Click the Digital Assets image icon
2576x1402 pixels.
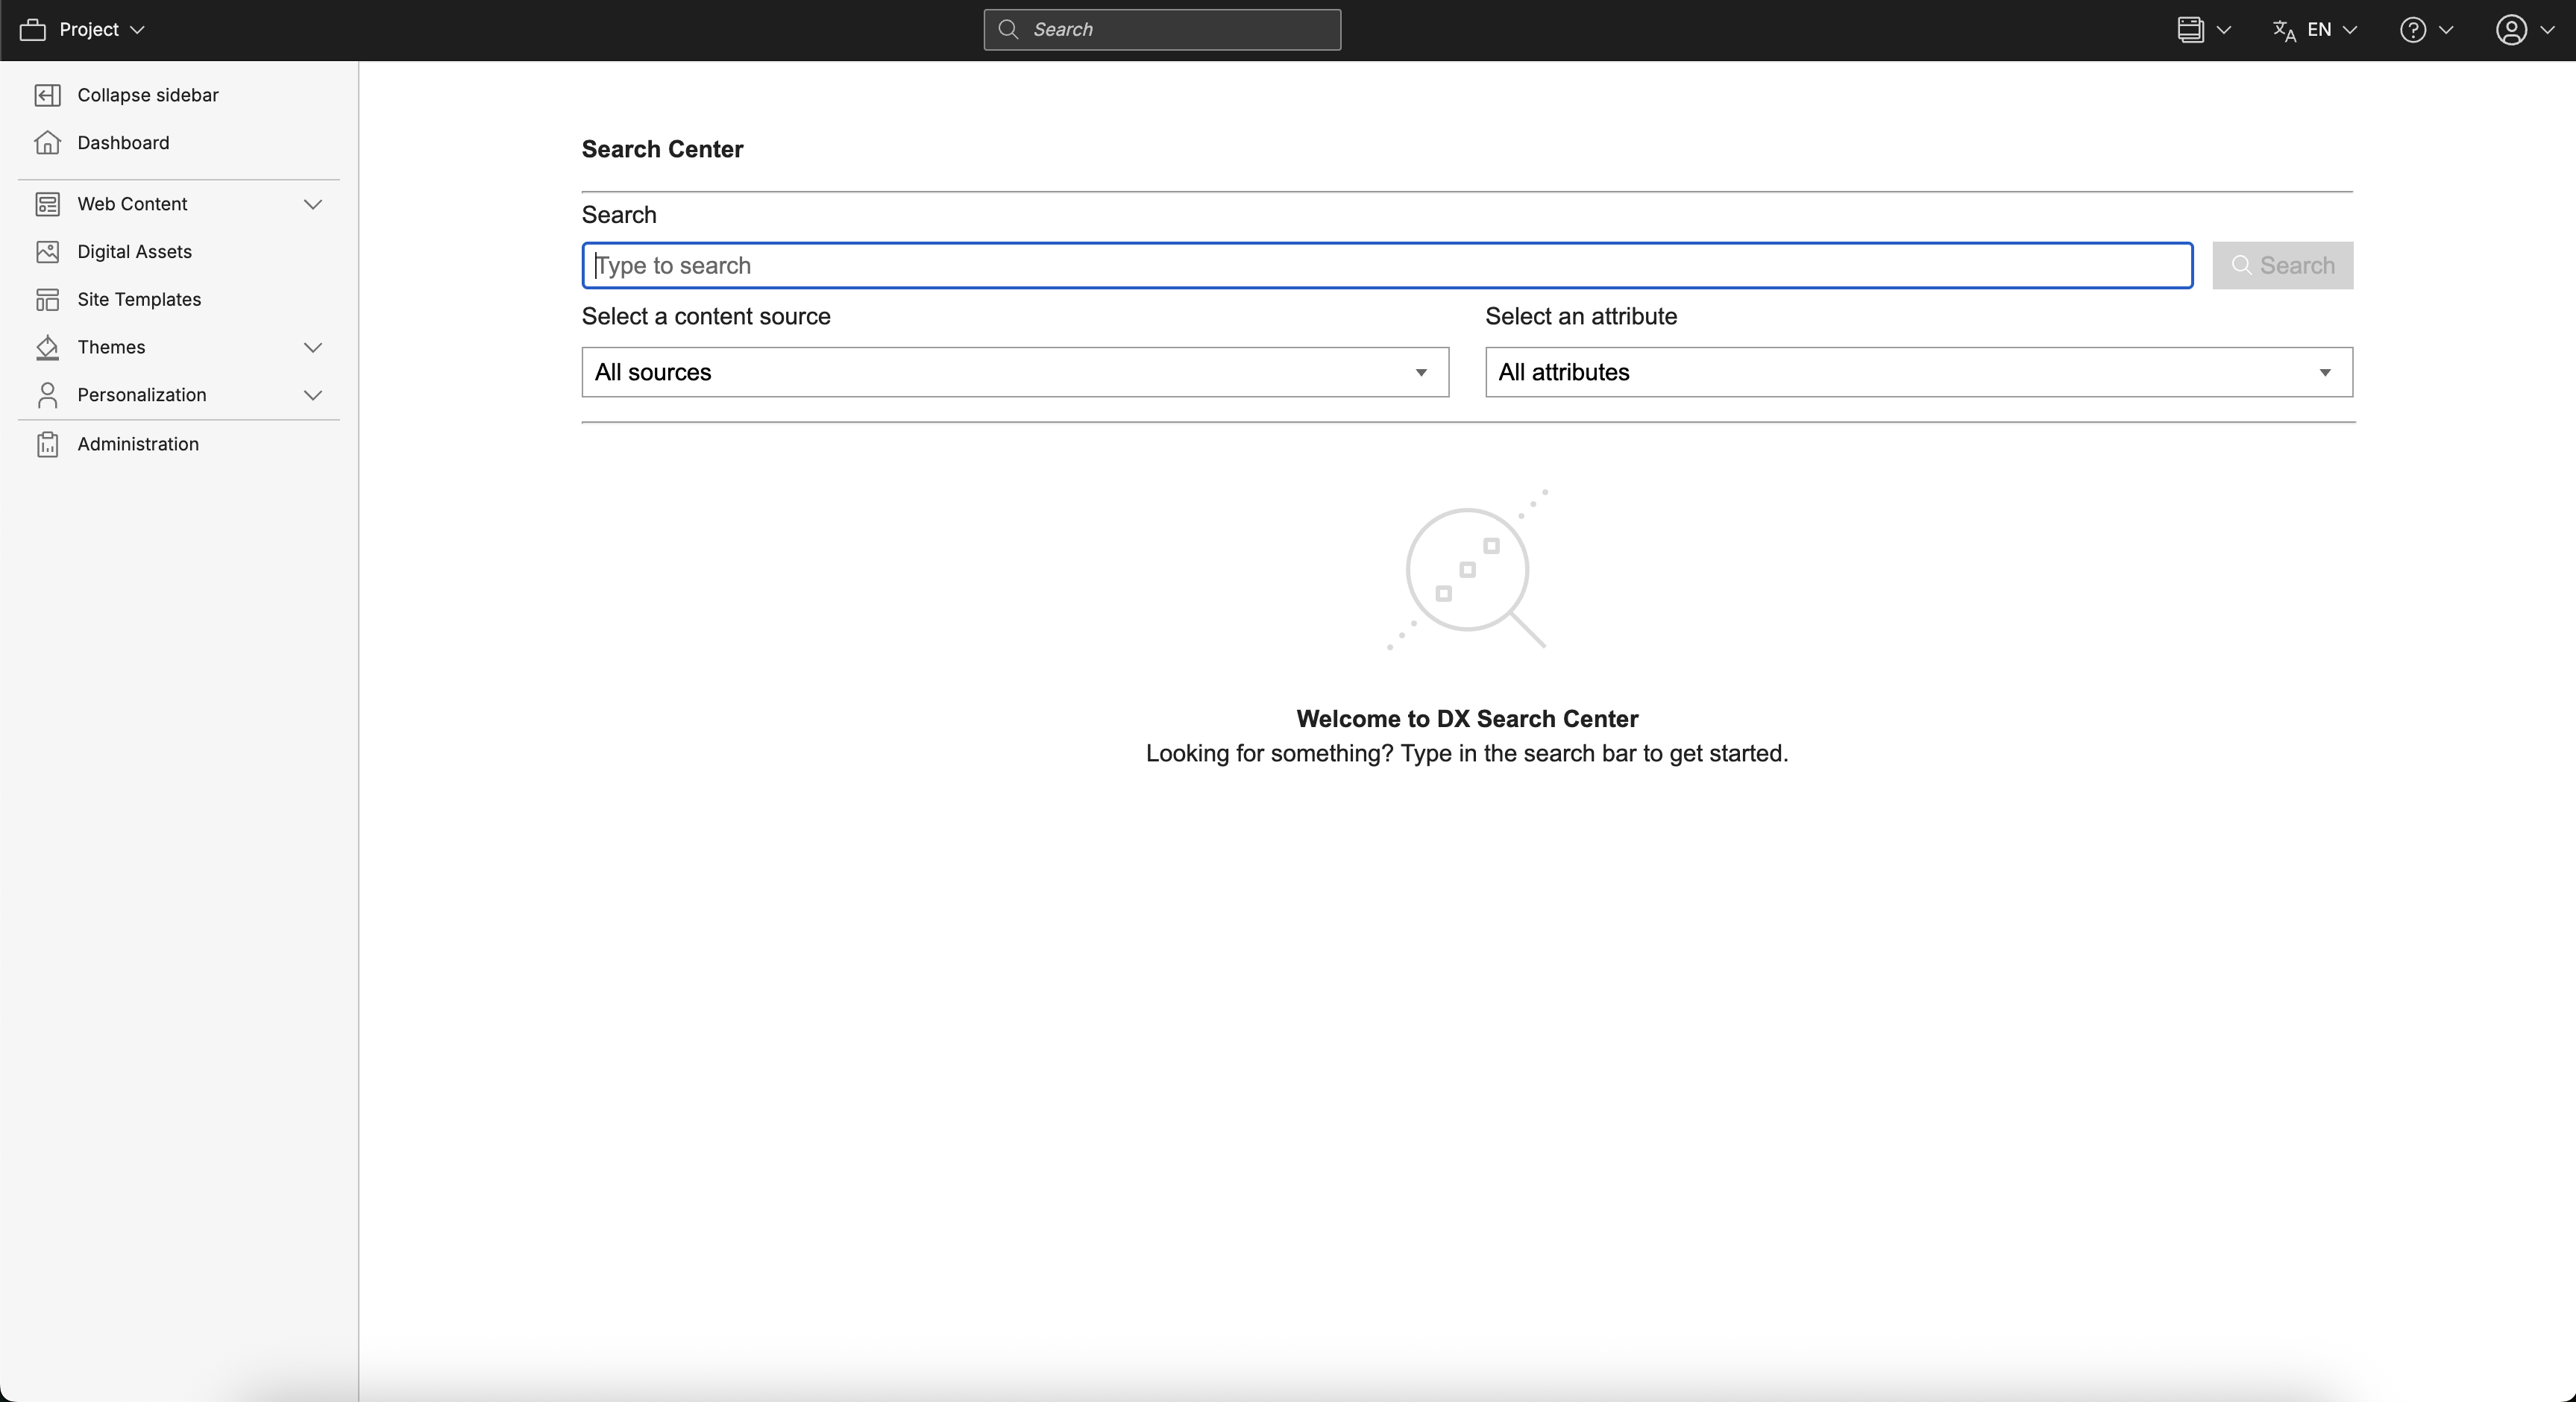(47, 252)
